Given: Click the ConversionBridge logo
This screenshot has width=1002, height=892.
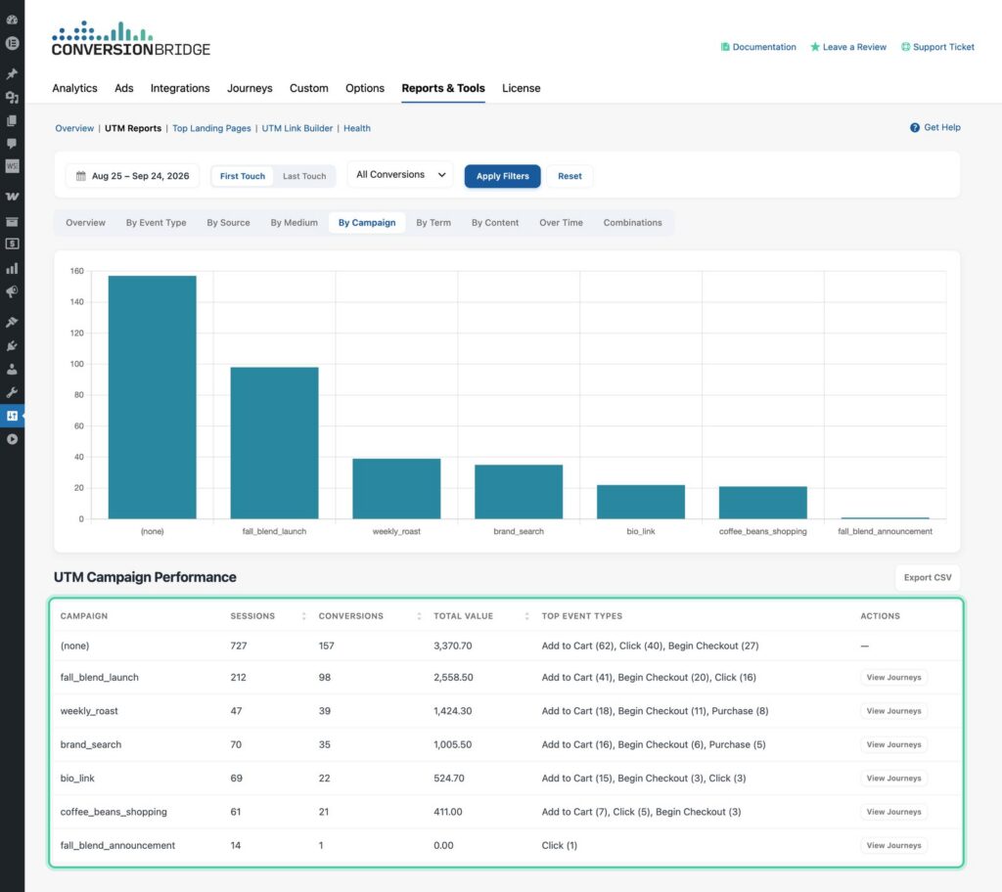Looking at the screenshot, I should click(x=131, y=39).
